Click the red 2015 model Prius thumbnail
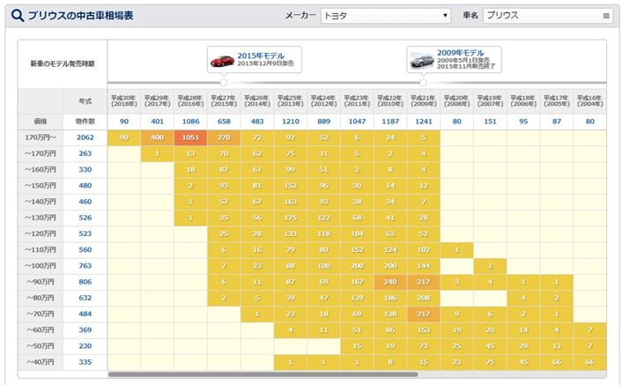630x385 pixels. pyautogui.click(x=221, y=61)
